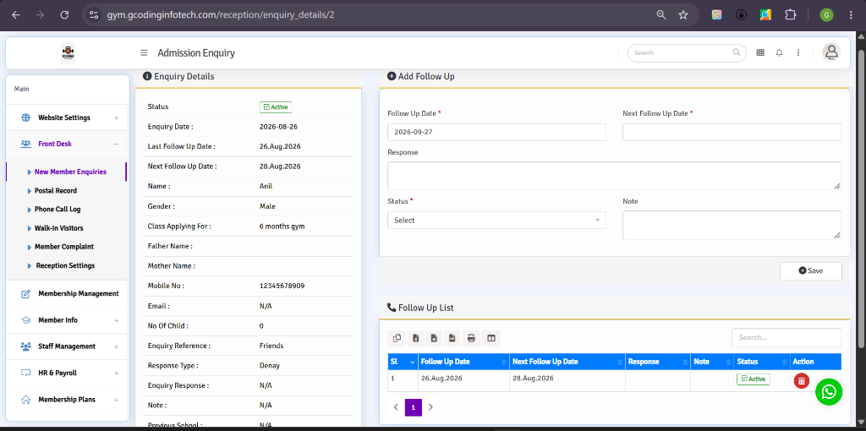The width and height of the screenshot is (866, 431).
Task: Focus the Follow Up Date field
Action: point(496,133)
